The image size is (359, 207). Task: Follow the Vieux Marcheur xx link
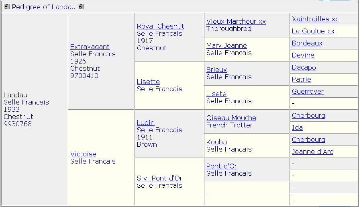[236, 21]
